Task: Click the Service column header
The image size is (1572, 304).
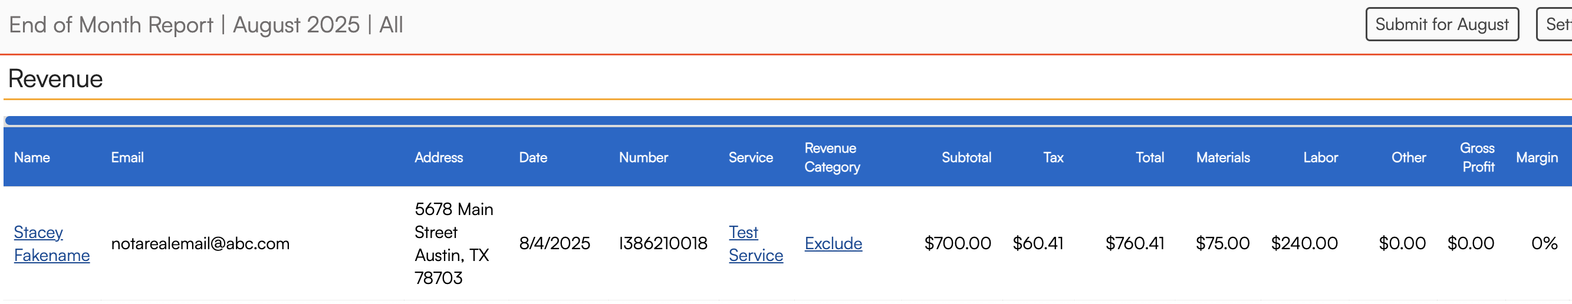Action: [x=750, y=158]
